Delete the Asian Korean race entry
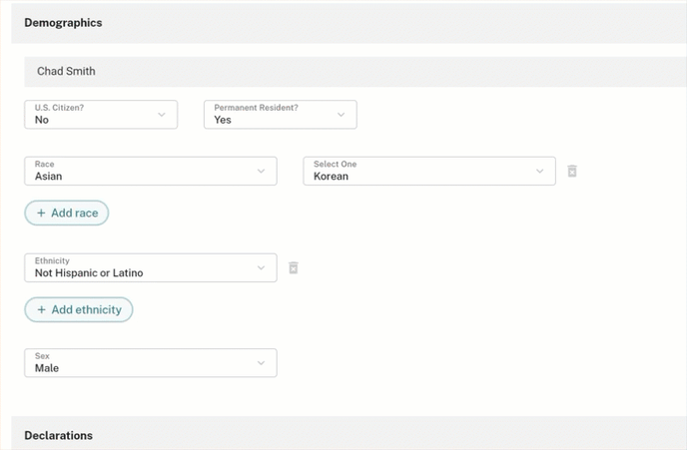 tap(572, 172)
